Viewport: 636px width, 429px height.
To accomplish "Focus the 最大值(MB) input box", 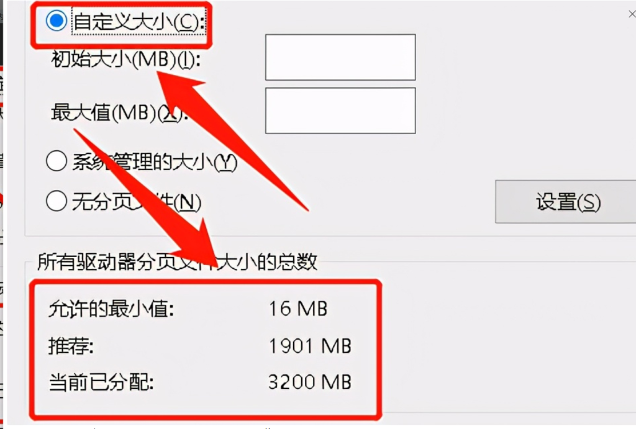I will tap(340, 111).
